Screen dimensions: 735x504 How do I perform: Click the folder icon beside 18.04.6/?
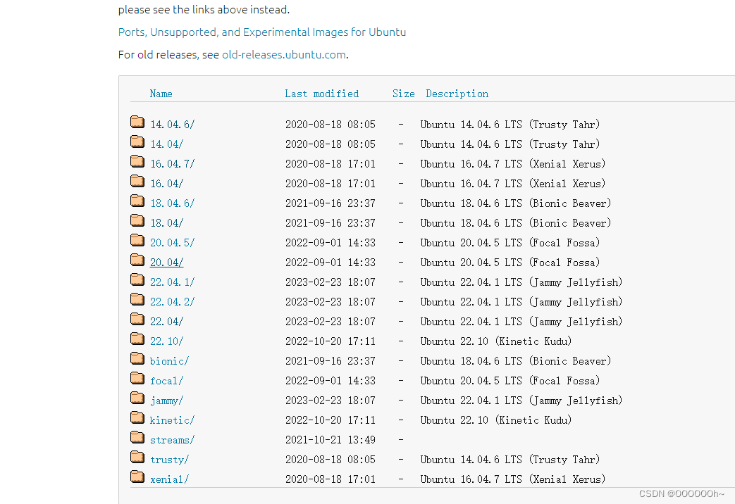(137, 201)
